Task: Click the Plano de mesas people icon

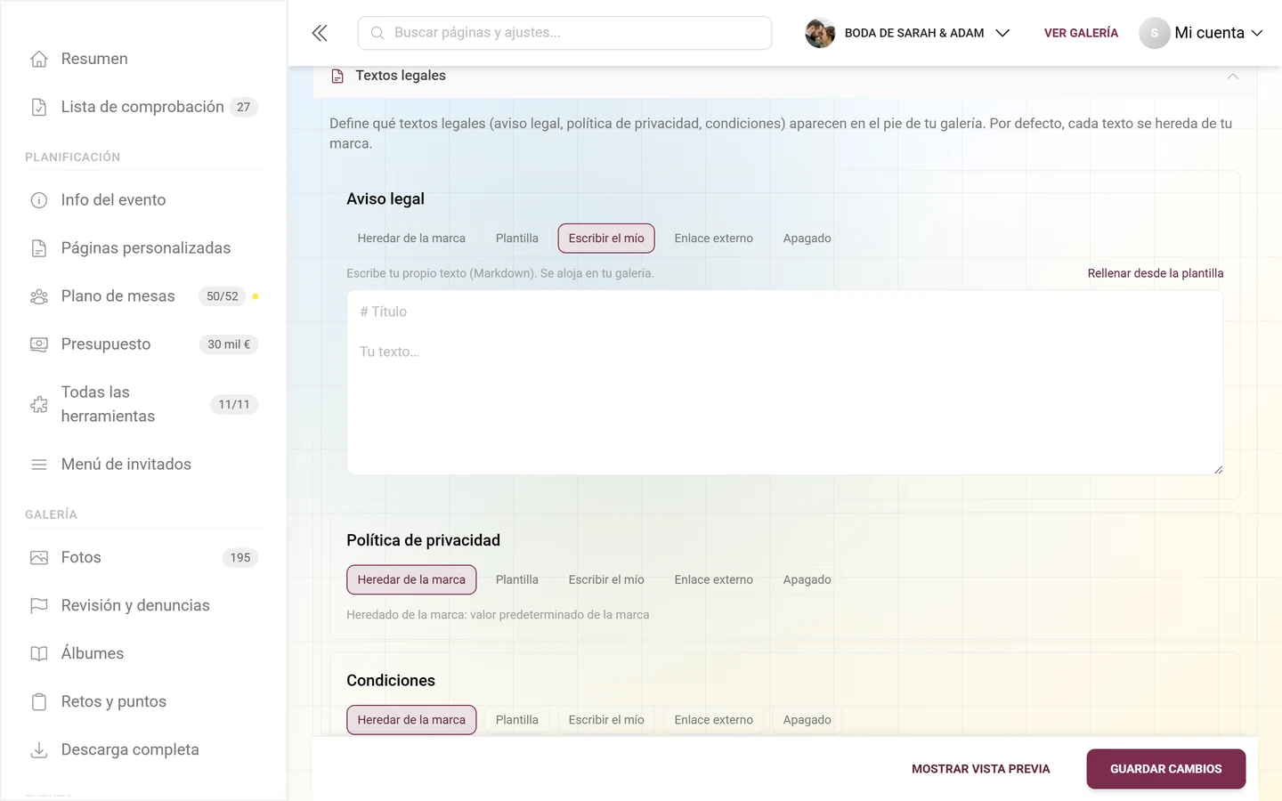Action: [x=39, y=296]
